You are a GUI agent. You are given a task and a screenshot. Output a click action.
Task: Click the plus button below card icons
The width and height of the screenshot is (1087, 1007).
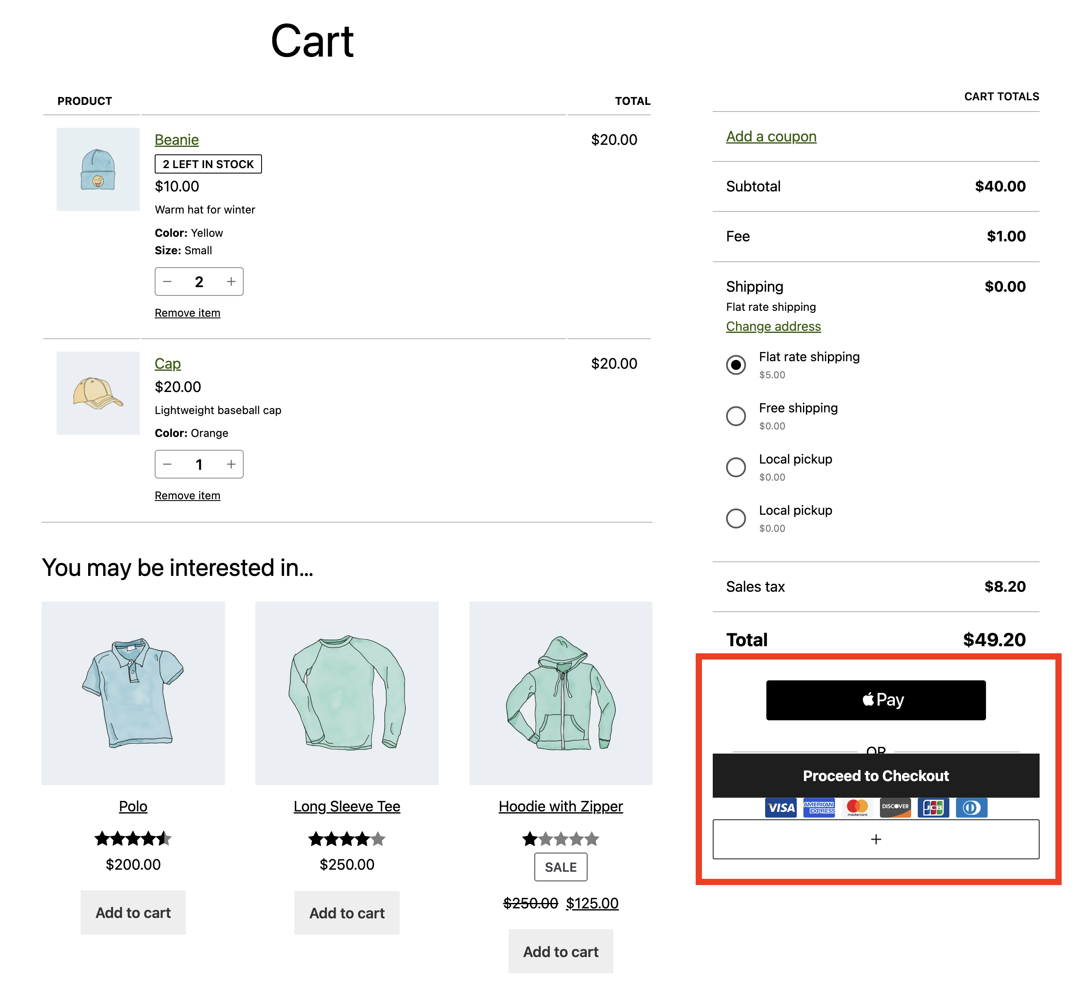pyautogui.click(x=876, y=839)
